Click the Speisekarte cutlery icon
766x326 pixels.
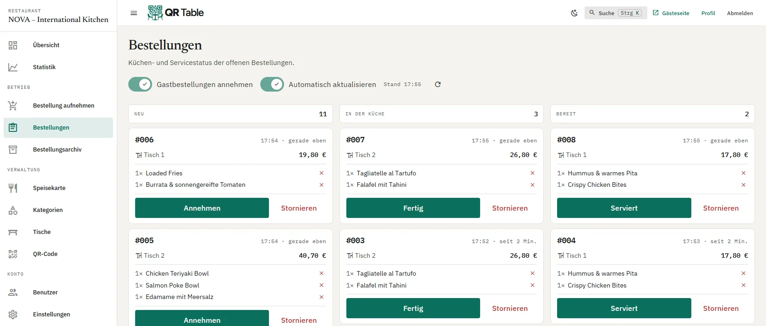[x=13, y=188]
